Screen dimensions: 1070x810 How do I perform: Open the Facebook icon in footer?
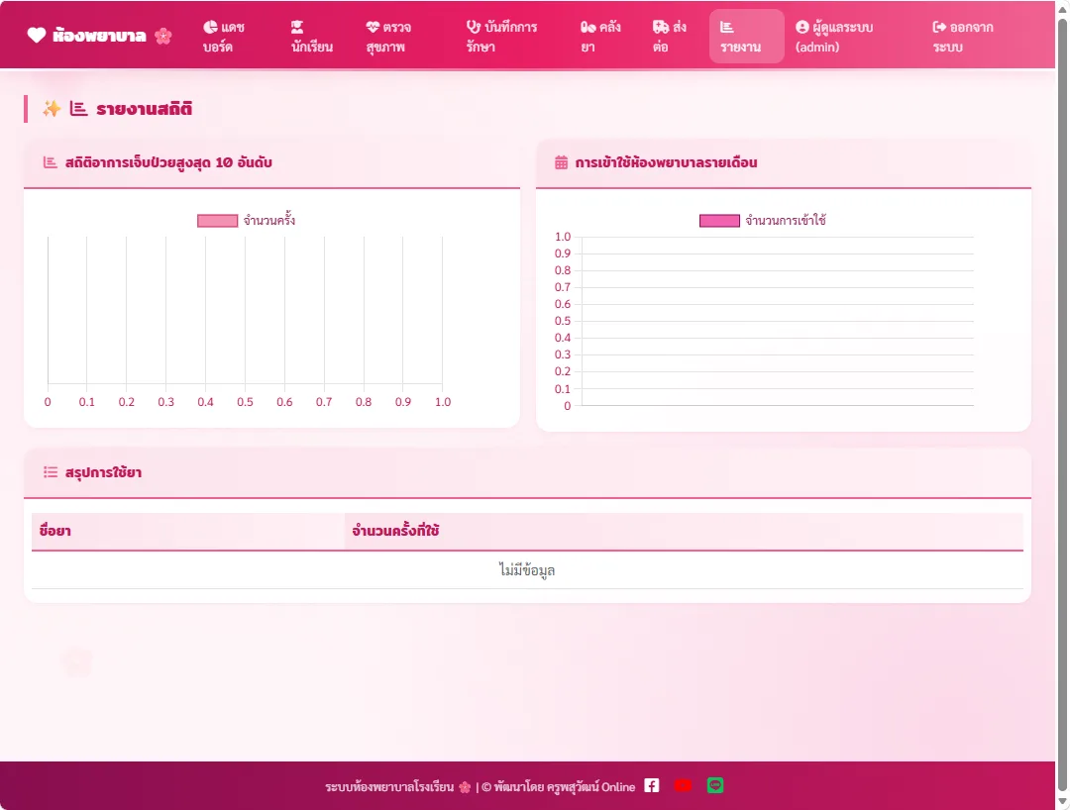pyautogui.click(x=652, y=785)
